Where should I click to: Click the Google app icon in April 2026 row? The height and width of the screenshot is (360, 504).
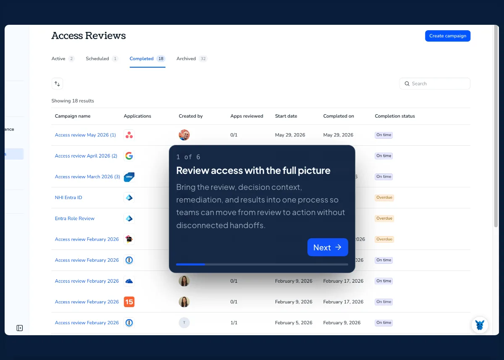click(x=129, y=156)
